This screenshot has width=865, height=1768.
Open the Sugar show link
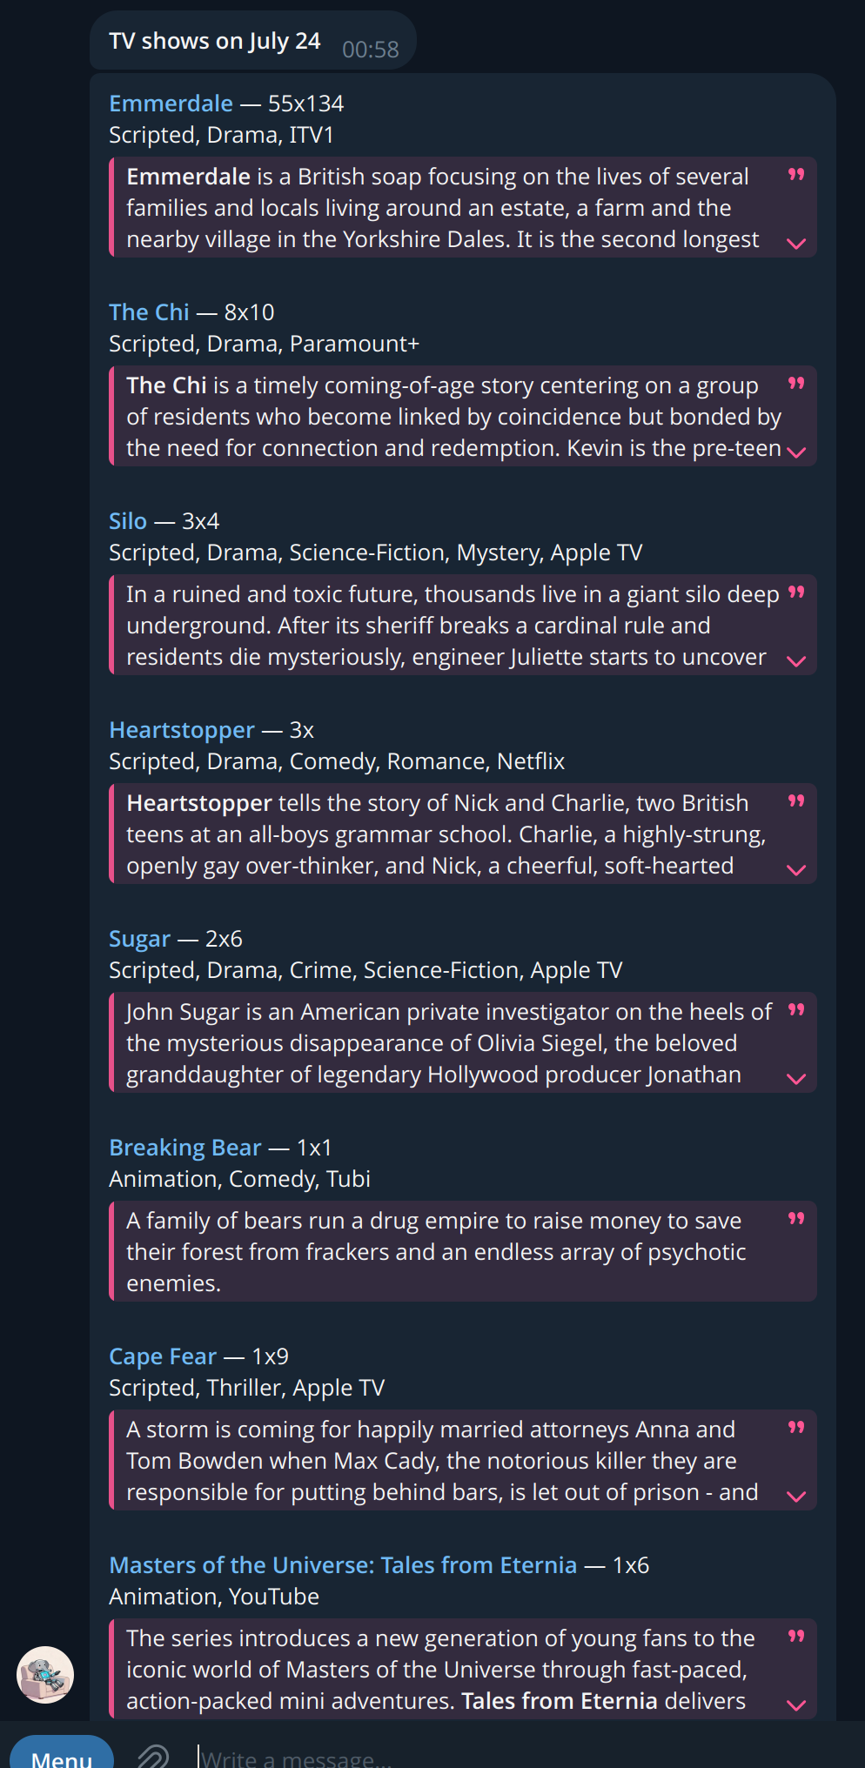pyautogui.click(x=139, y=939)
